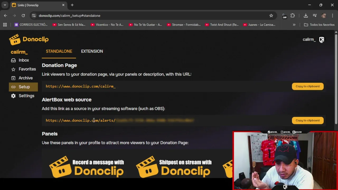Click the browser back arrow
This screenshot has height=190, width=338.
(x=6, y=16)
